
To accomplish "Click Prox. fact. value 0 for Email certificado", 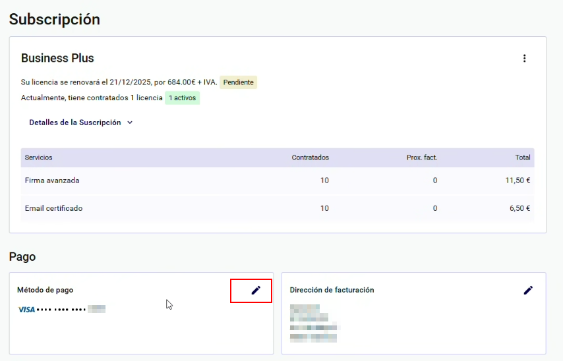I will [435, 208].
